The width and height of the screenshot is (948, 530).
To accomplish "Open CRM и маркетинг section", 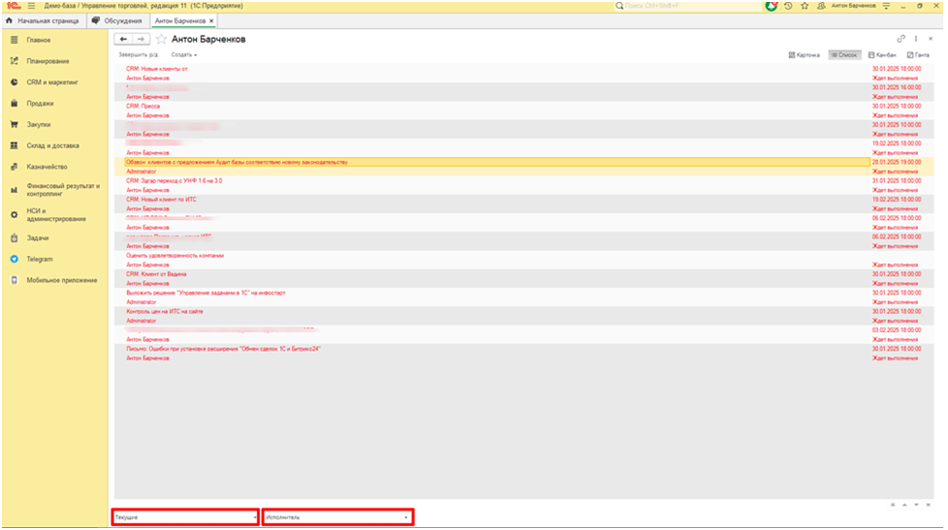I will (53, 82).
